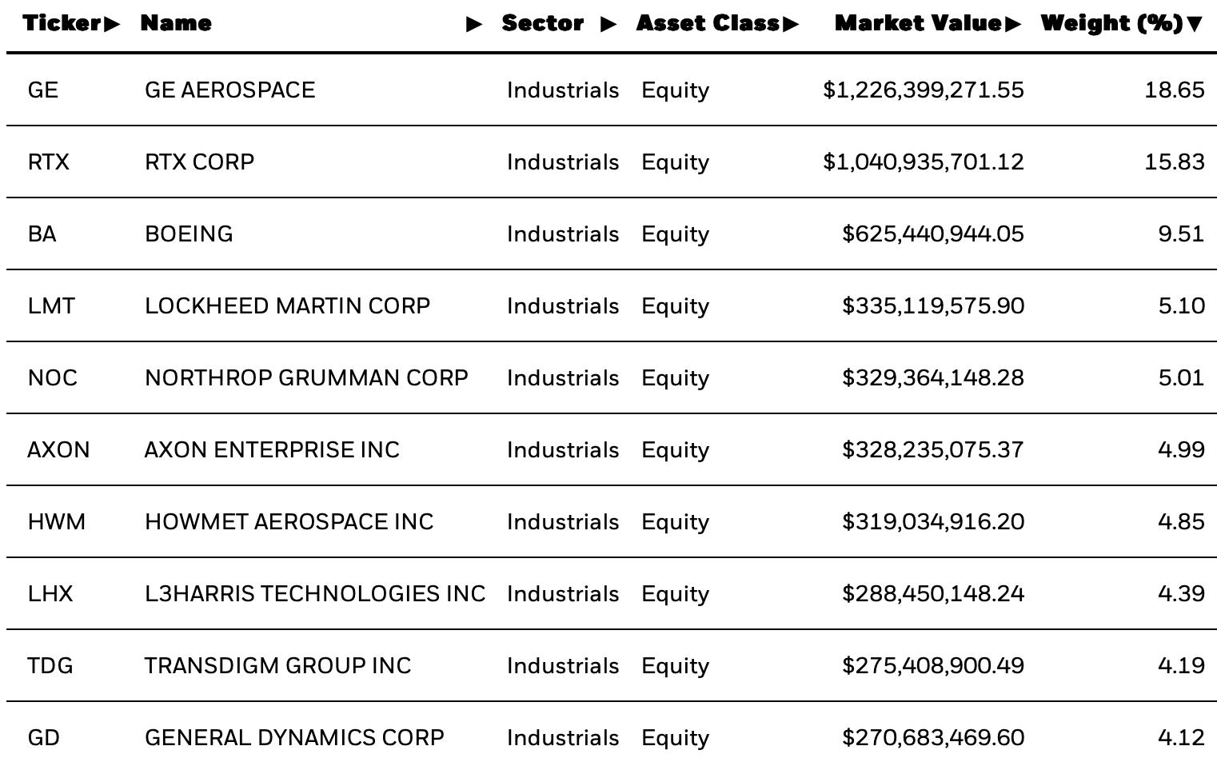Image resolution: width=1217 pixels, height=758 pixels.
Task: Select the HOWMET AEROSPACE INC row
Action: [612, 521]
